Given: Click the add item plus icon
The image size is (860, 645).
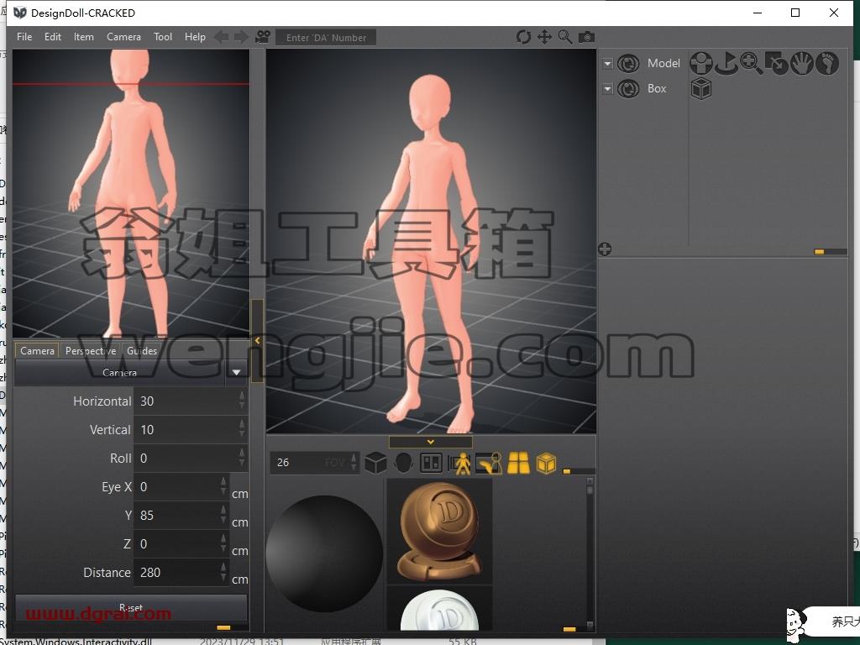Looking at the screenshot, I should pos(605,249).
